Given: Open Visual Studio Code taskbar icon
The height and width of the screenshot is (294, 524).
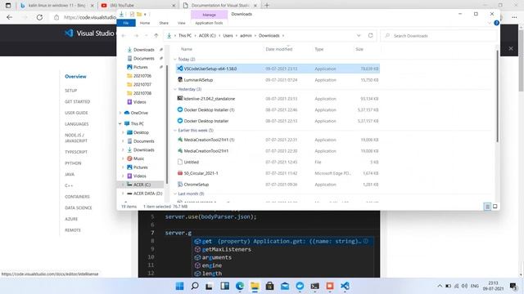Looking at the screenshot, I should 345,286.
